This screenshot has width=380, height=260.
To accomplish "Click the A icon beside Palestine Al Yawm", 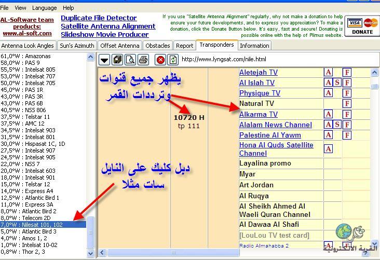I will pos(329,135).
